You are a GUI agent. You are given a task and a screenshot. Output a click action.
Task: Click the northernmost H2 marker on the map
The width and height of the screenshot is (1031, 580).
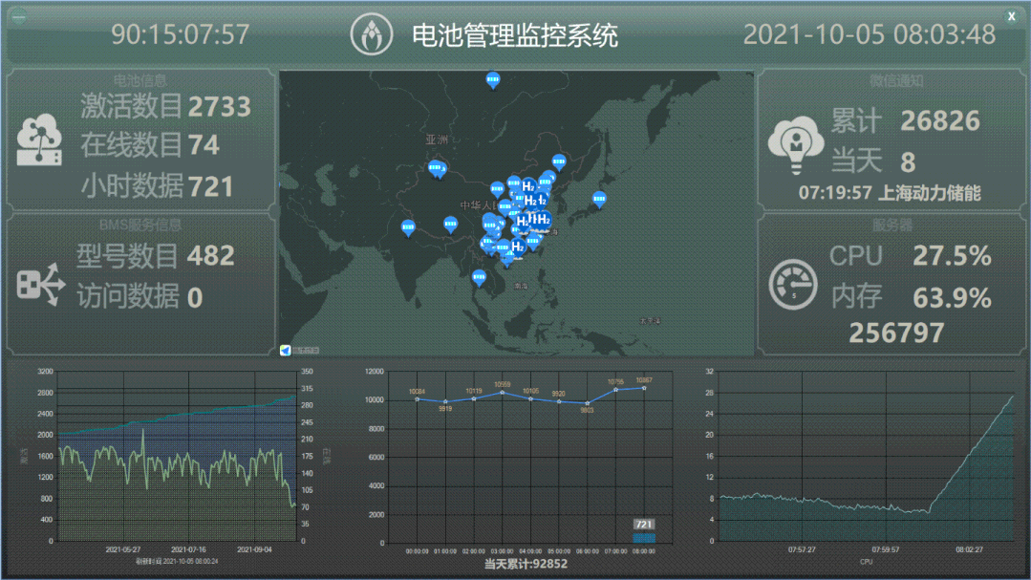528,186
